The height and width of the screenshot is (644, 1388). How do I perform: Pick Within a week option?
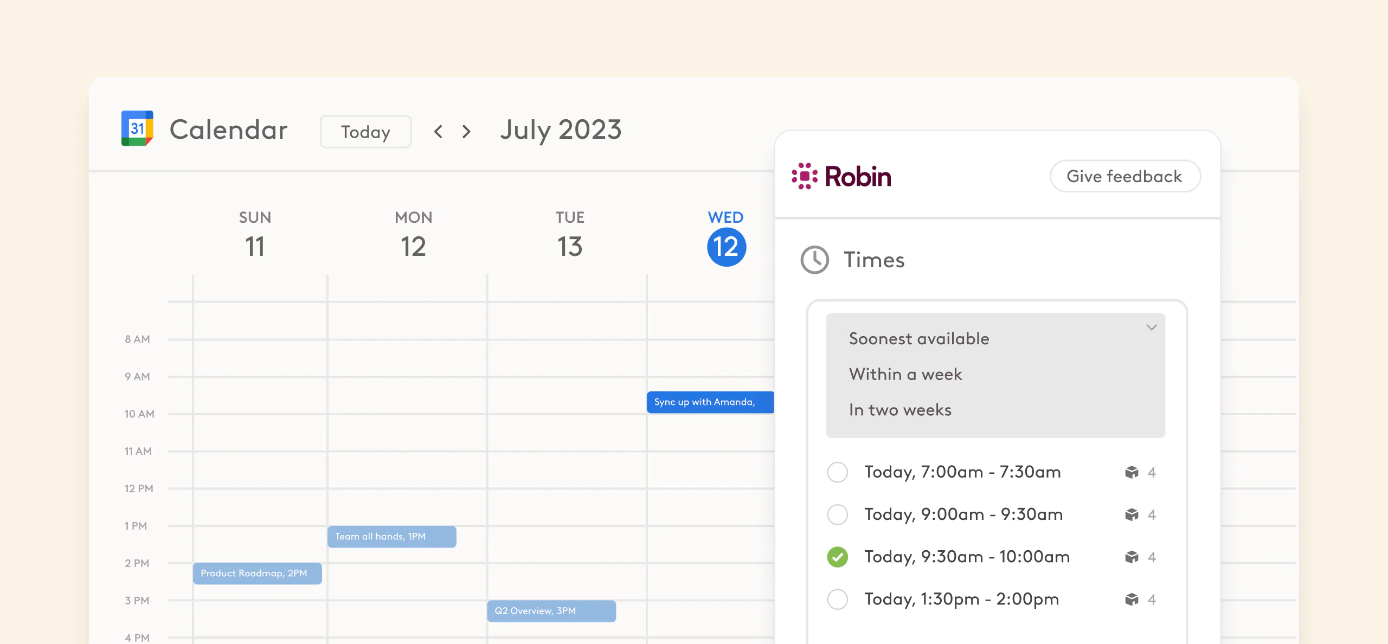pos(905,375)
